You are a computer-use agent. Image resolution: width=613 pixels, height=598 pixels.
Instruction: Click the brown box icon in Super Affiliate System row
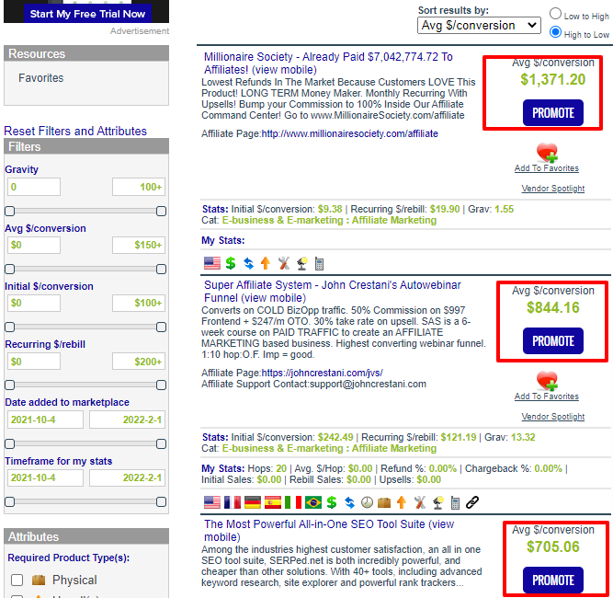(x=384, y=502)
